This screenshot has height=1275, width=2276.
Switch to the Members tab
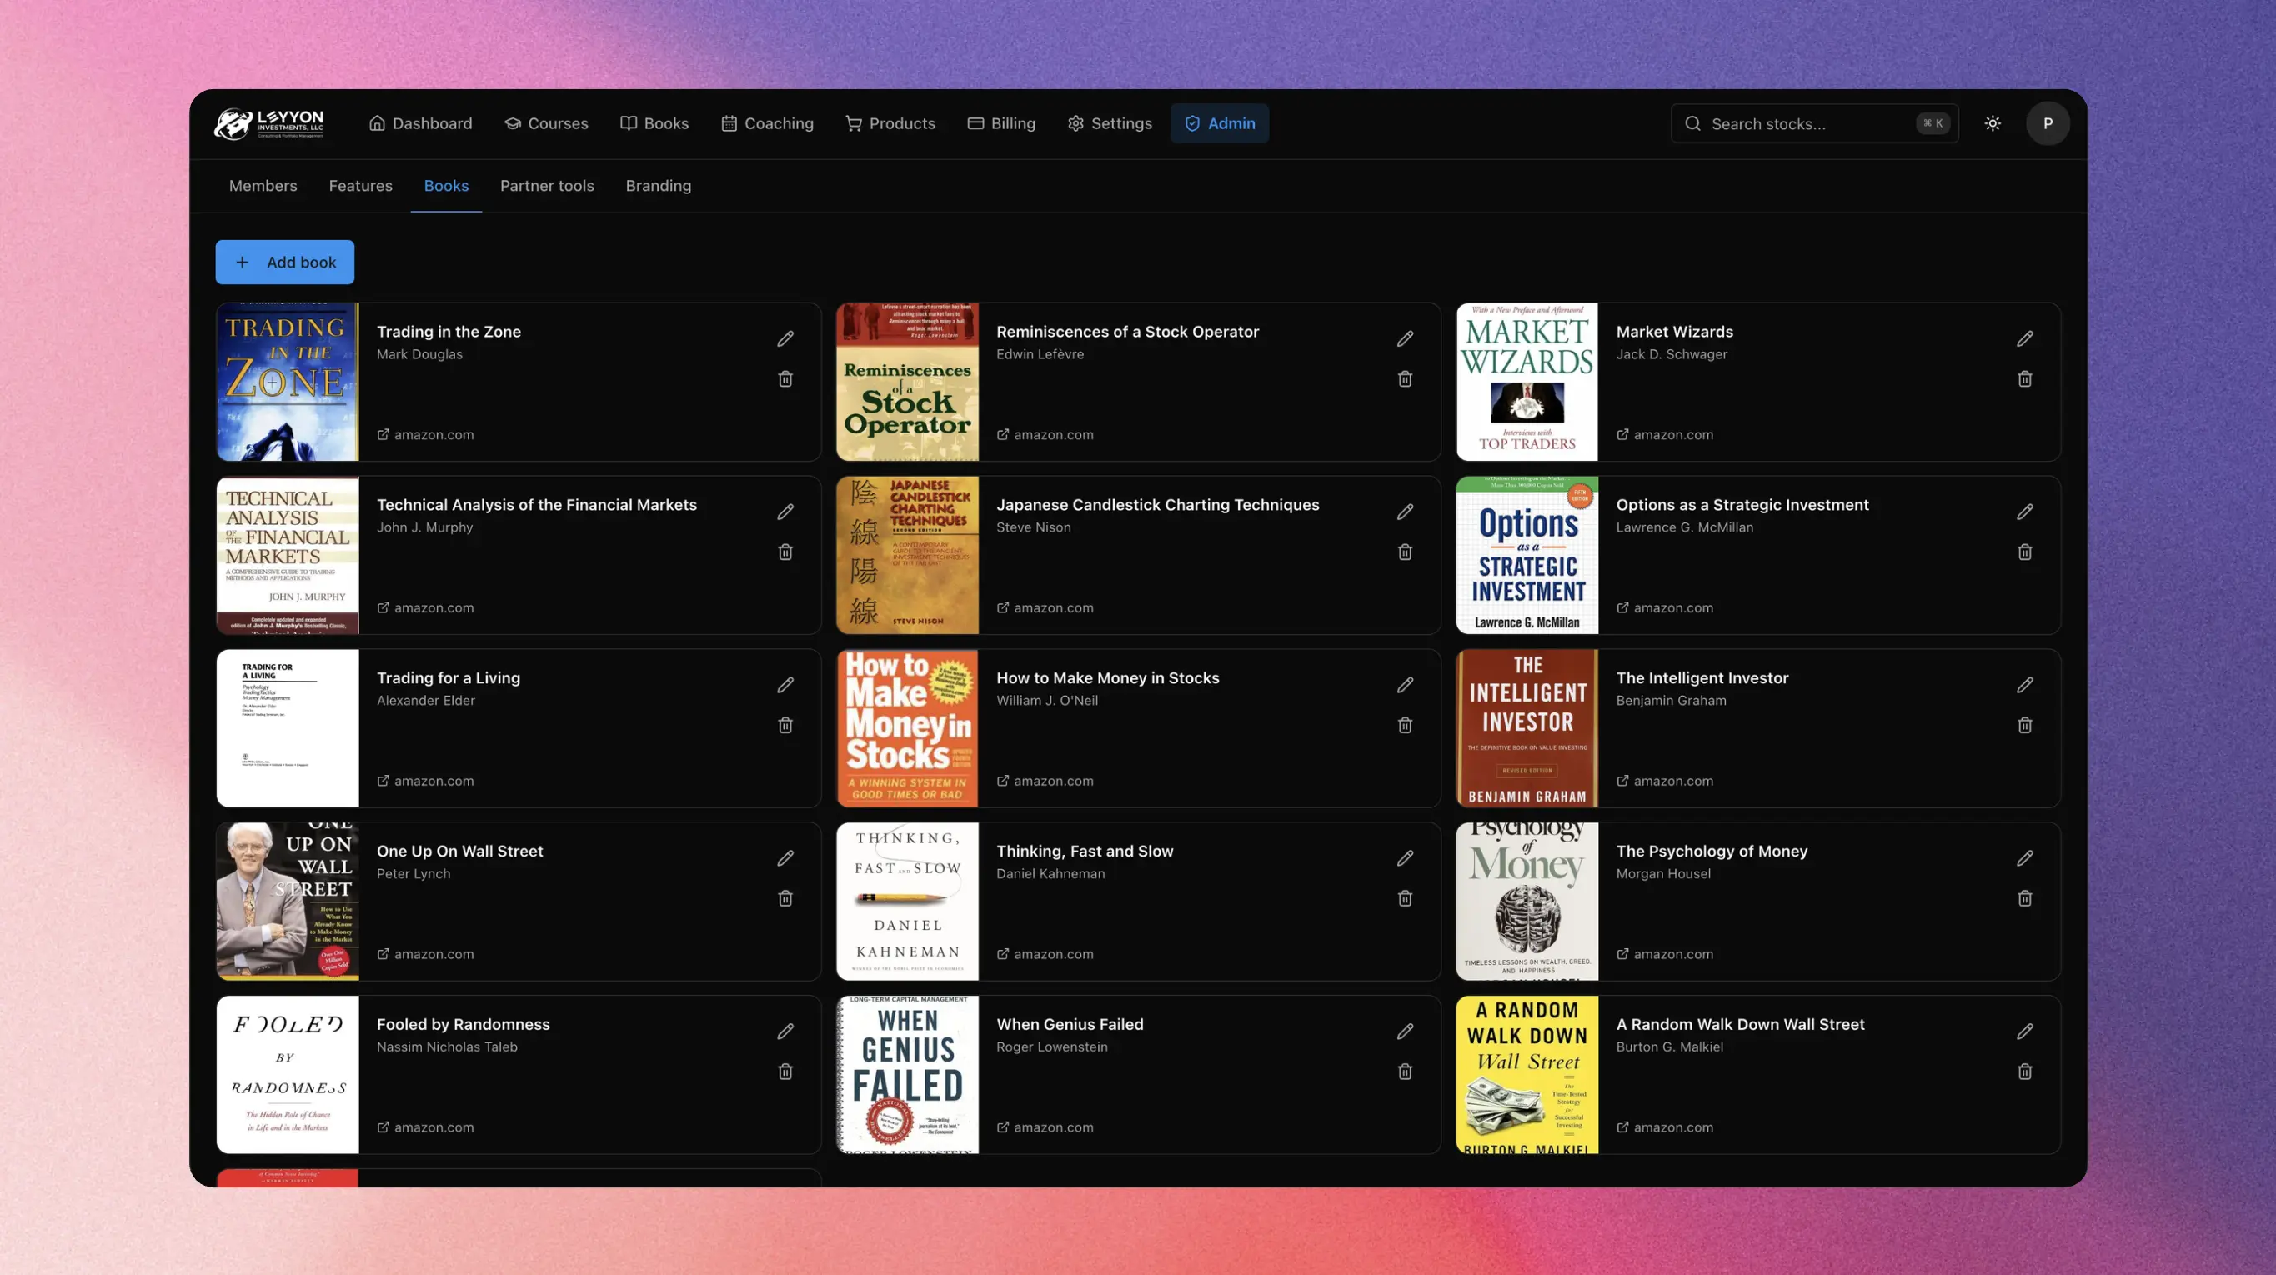tap(263, 187)
